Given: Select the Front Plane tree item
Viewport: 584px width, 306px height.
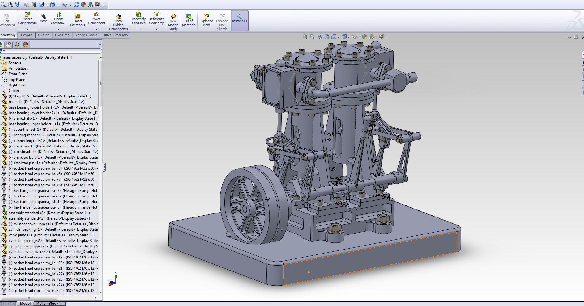Looking at the screenshot, I should click(18, 74).
